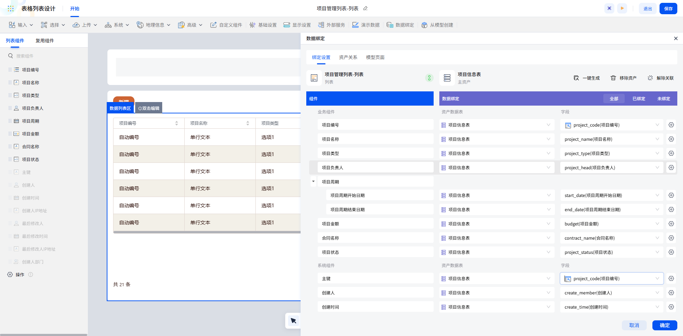Viewport: 683px width, 336px height.
Task: Switch to the 资产关系 tab
Action: coord(348,57)
